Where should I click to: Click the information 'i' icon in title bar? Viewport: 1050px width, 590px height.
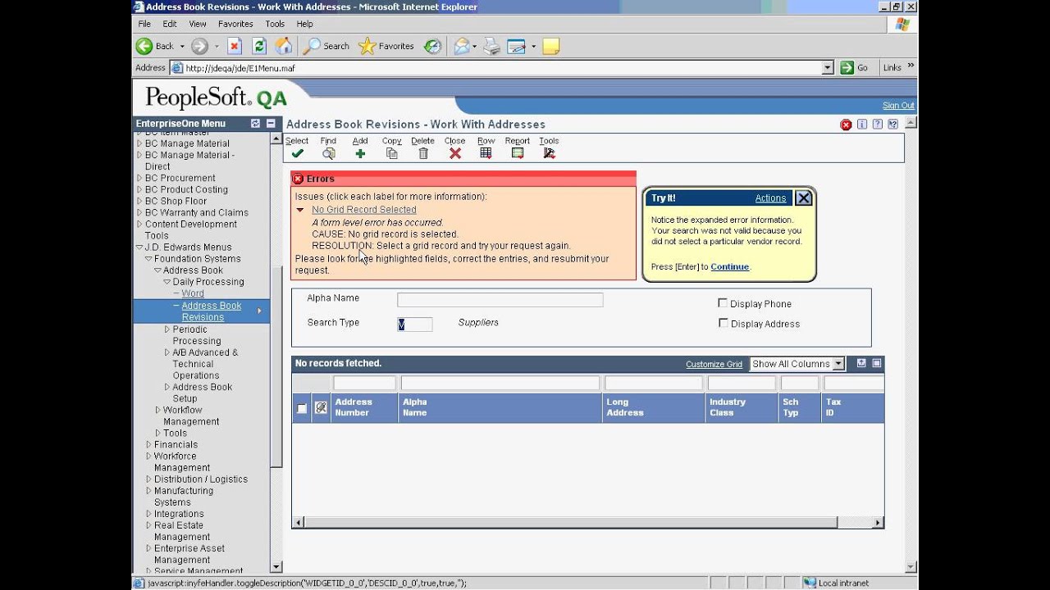(861, 125)
